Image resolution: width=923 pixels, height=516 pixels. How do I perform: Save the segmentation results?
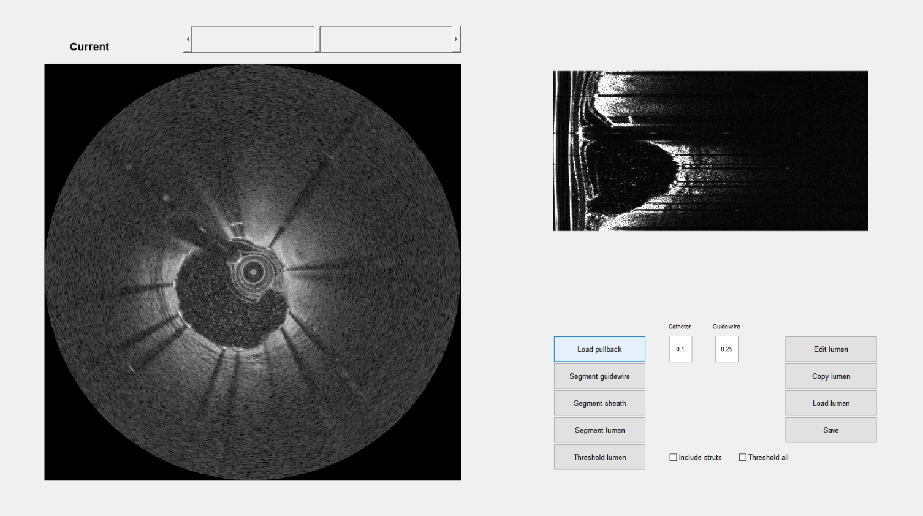point(831,430)
